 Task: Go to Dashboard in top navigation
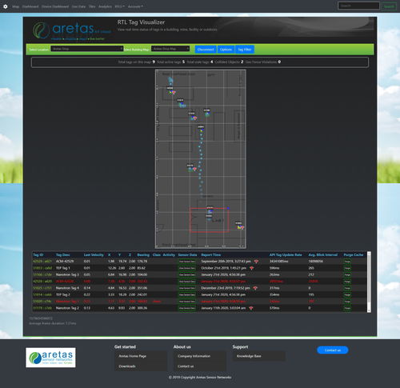30,6
